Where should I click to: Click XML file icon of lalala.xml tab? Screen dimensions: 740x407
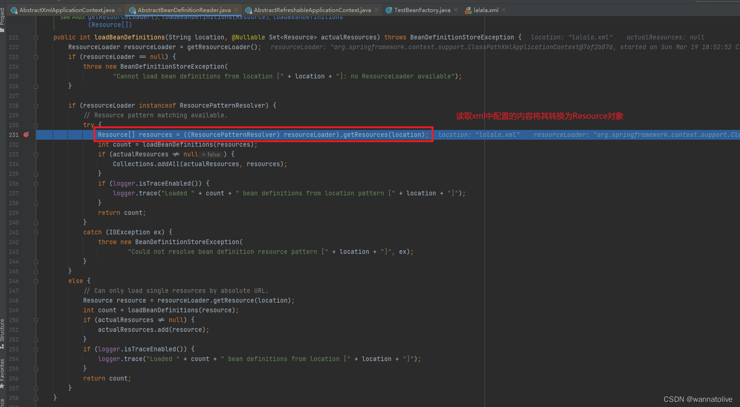468,10
